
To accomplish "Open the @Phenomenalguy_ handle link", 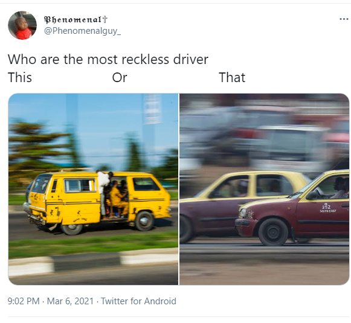I will coord(82,31).
